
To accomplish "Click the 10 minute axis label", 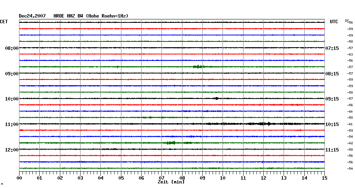I will [x=223, y=178].
